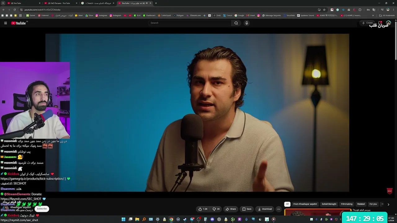Switch to HaD Parsaee YouTube tab
Screen dimensions: 397x223
[60, 3]
